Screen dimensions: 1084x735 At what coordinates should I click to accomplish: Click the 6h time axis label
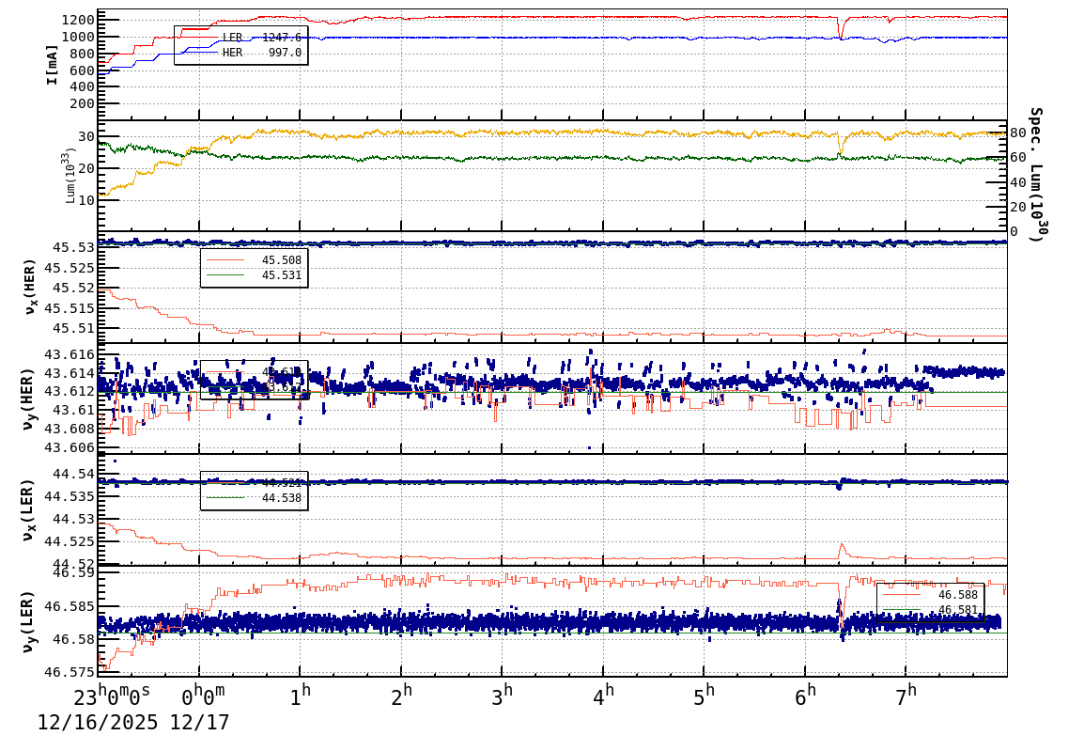pyautogui.click(x=805, y=696)
